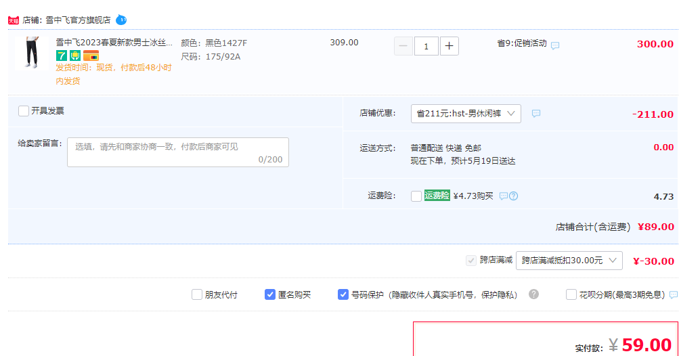Click the color text 黑色1427F

pyautogui.click(x=226, y=43)
